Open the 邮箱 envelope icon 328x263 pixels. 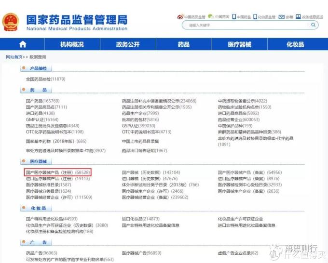coord(282,17)
